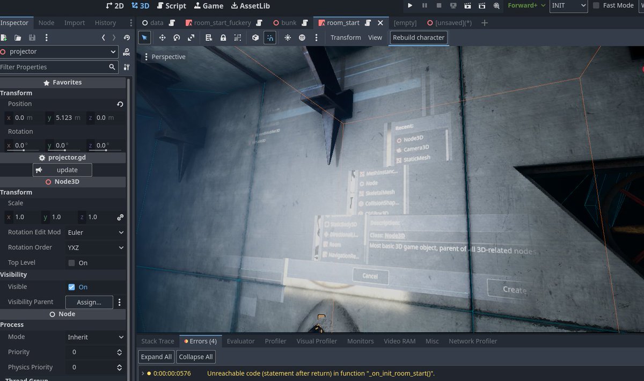
Task: Toggle the Top Level checkbox
Action: point(71,263)
